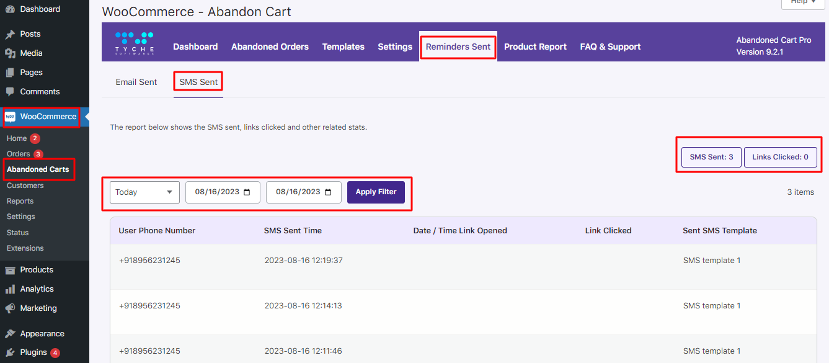The image size is (829, 363).
Task: Open Extensions submenu link
Action: point(25,248)
